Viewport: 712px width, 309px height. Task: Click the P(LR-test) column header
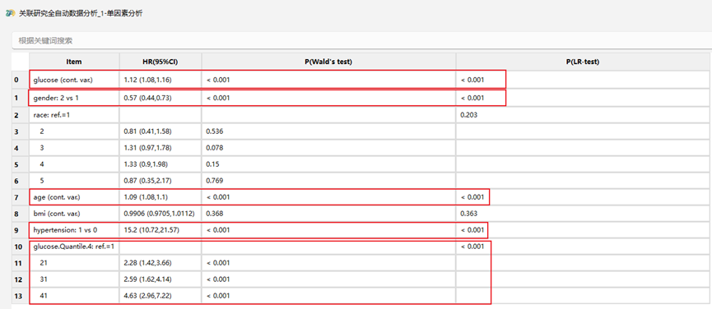(583, 62)
